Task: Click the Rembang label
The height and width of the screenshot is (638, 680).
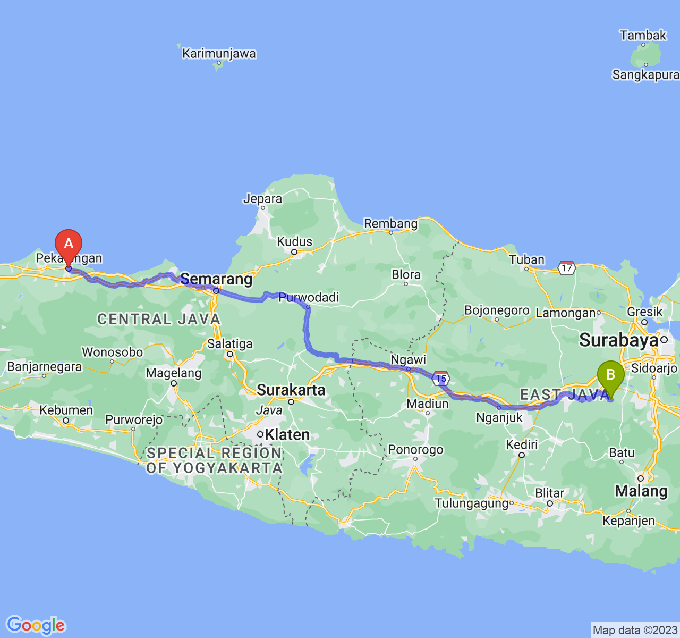Action: (x=391, y=224)
